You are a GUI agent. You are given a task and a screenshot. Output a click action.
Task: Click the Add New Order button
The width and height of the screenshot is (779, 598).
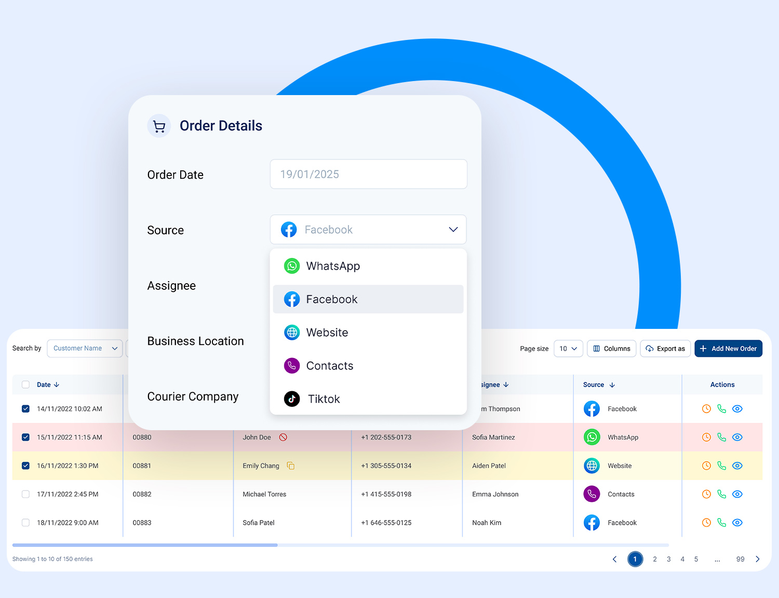(x=728, y=349)
